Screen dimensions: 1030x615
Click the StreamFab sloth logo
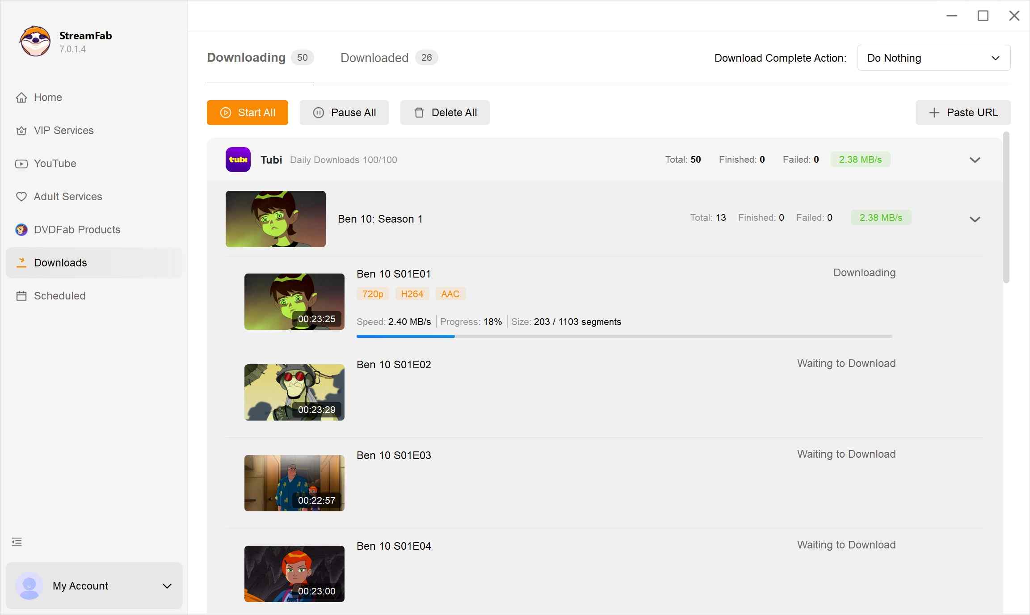coord(35,41)
